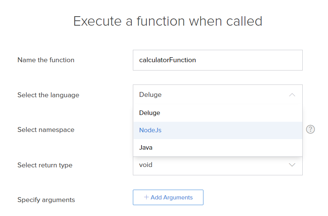328x216 pixels.
Task: Click the 'Select return type' label
Action: [45, 165]
